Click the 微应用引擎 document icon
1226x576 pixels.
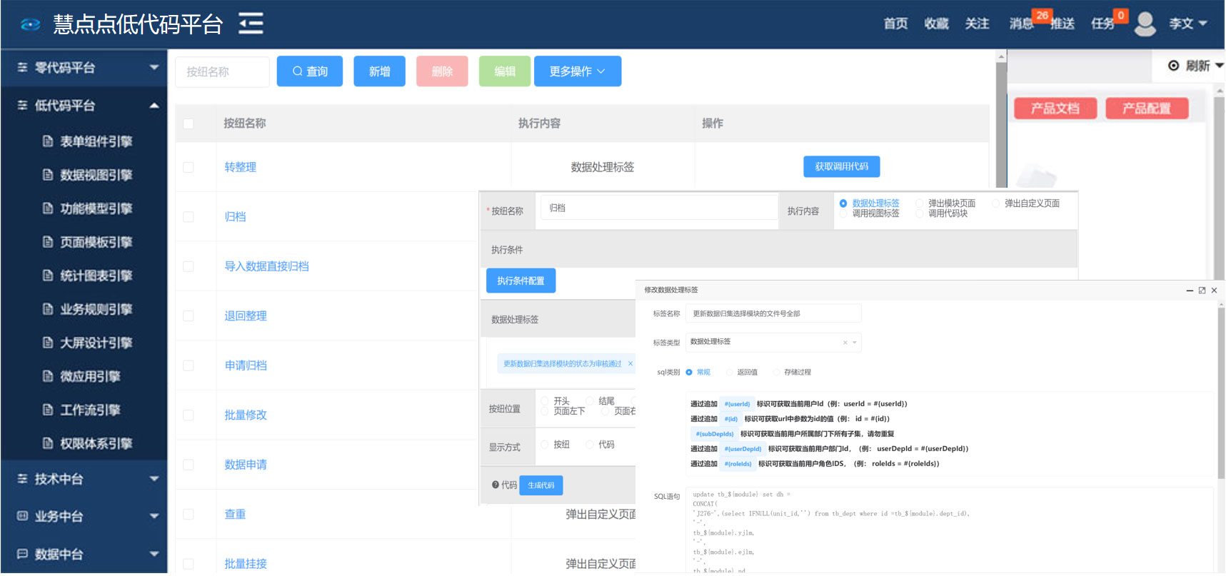[48, 376]
